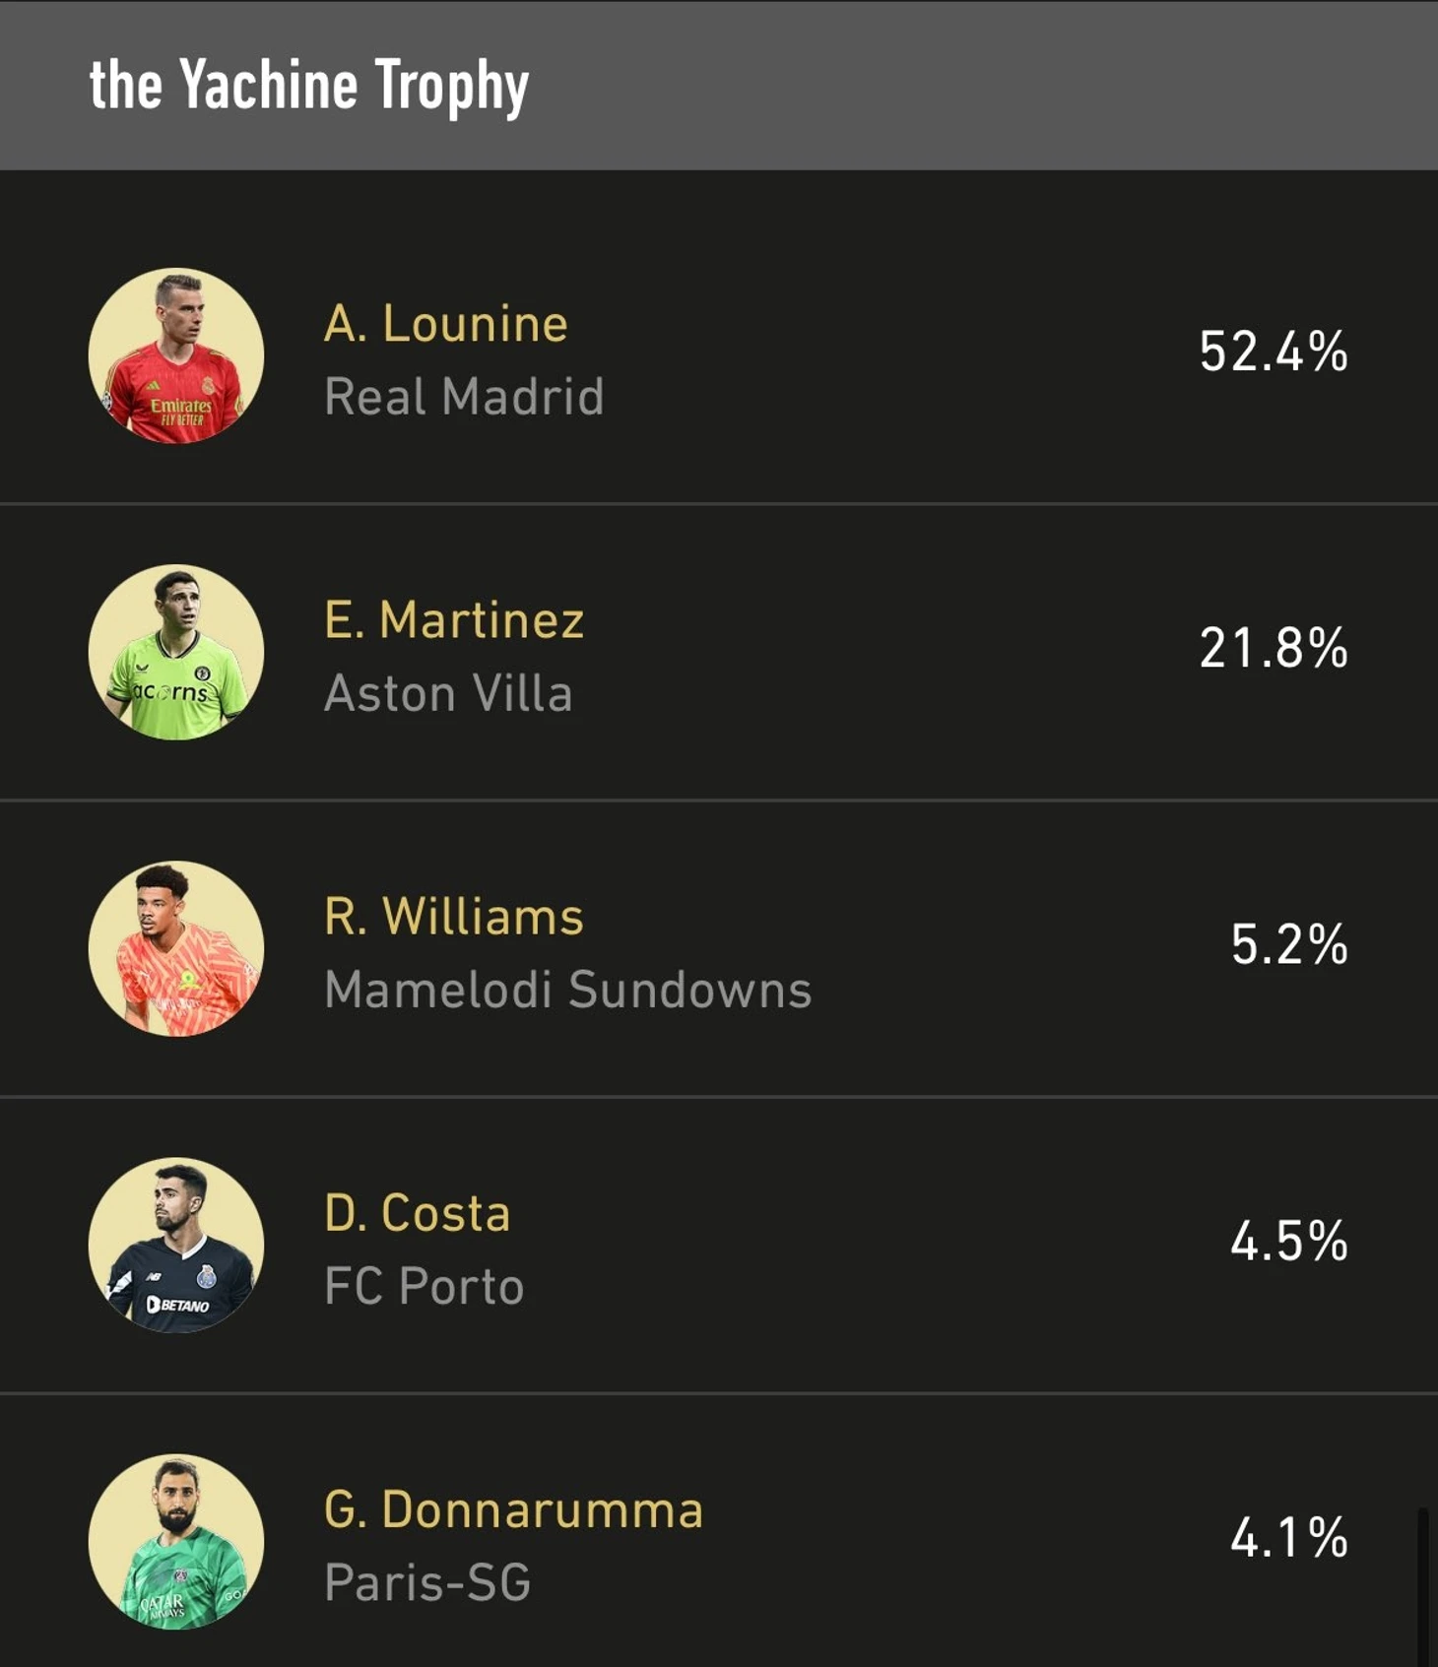The image size is (1438, 1667).
Task: Open R. Williams' player avatar
Action: (x=176, y=948)
